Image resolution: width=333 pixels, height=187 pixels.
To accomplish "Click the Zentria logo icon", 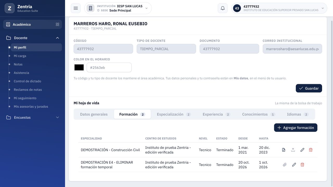I will pyautogui.click(x=10, y=8).
